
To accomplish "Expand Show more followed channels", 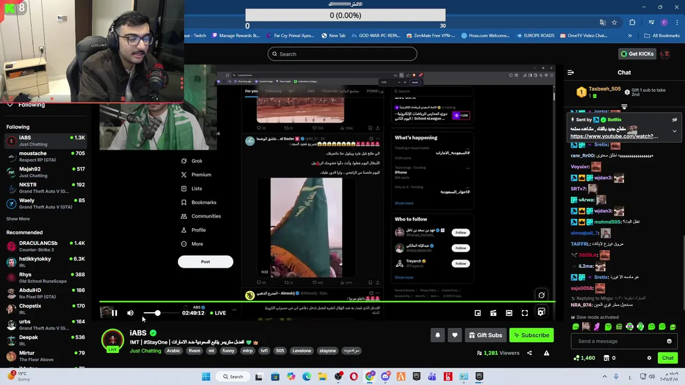I will pyautogui.click(x=18, y=219).
